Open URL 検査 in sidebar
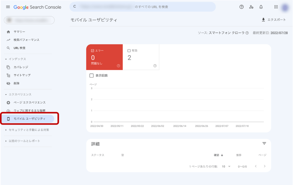Image resolution: width=293 pixels, height=185 pixels. [x=19, y=48]
